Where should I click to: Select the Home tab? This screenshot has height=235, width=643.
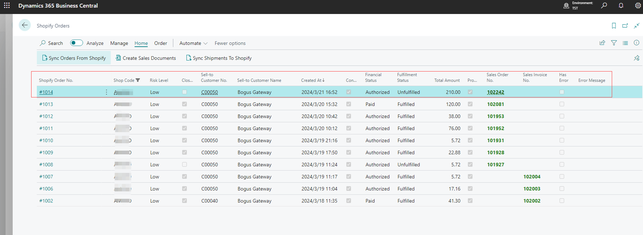[141, 43]
